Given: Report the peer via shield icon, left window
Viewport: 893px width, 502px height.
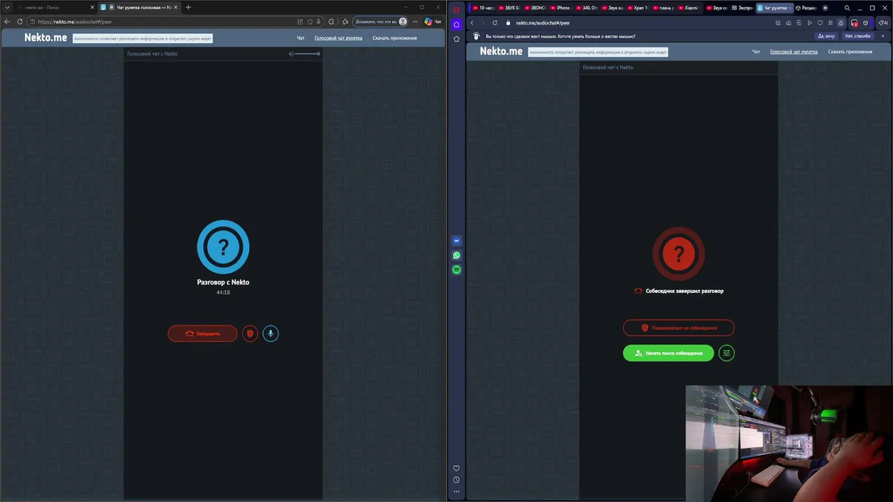Looking at the screenshot, I should [x=250, y=333].
